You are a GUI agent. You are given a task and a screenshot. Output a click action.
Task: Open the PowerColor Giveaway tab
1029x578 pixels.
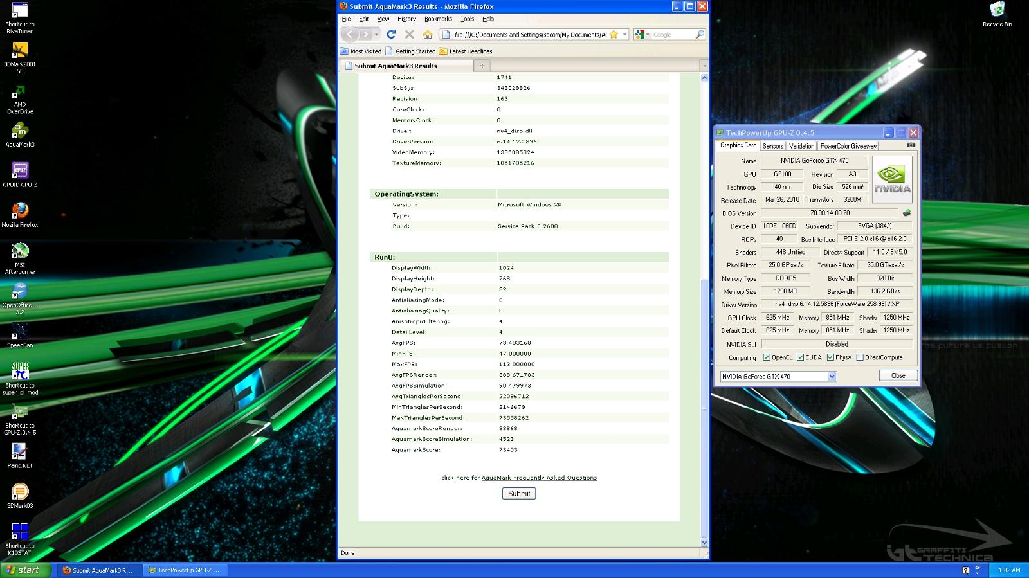pos(848,146)
